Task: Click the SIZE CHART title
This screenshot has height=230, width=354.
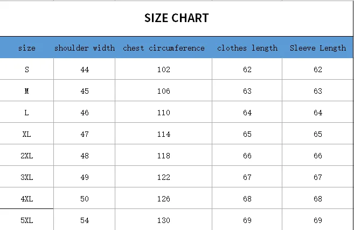Action: [x=176, y=18]
